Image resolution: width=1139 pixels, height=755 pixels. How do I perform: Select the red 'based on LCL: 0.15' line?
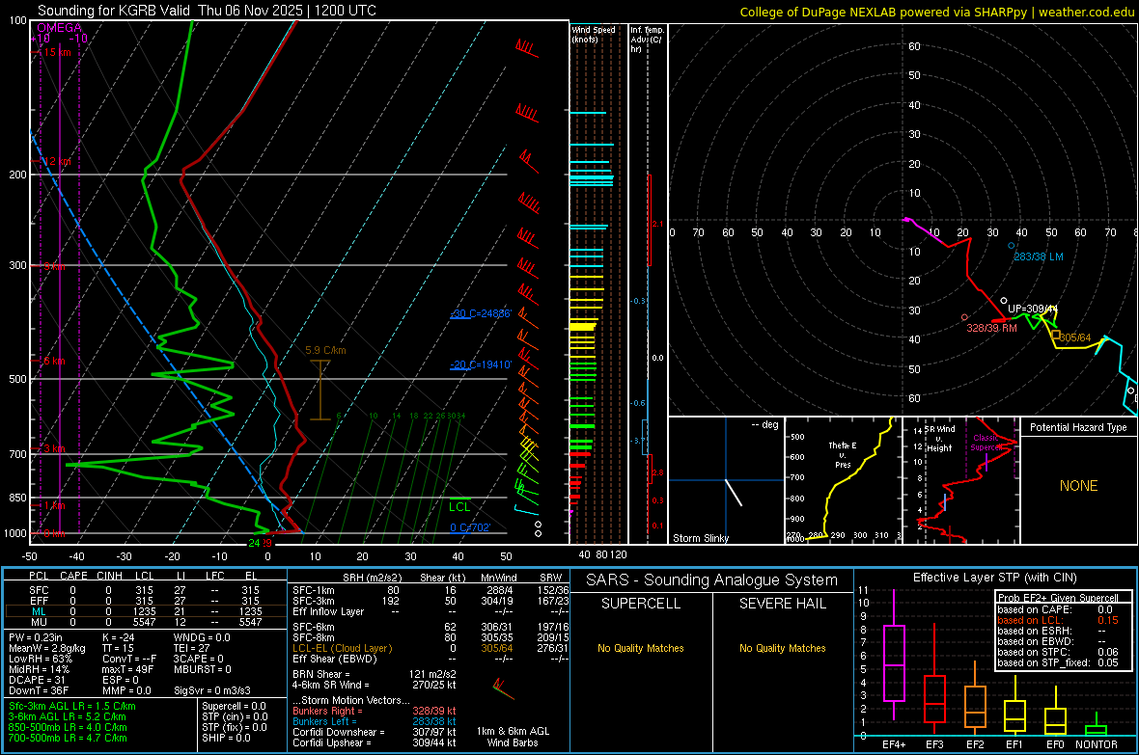(x=1058, y=620)
